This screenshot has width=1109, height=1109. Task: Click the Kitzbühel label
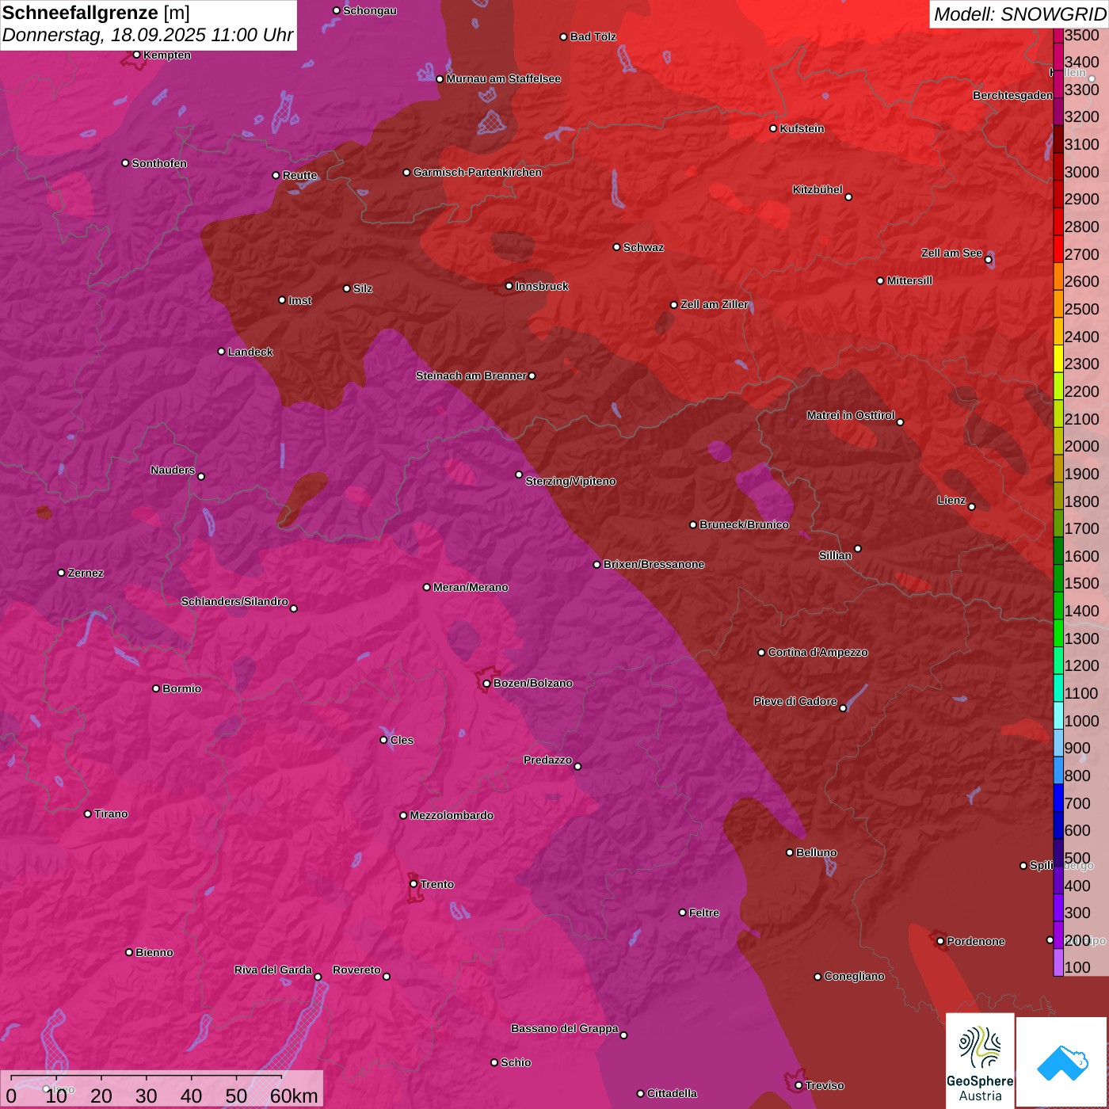(x=817, y=189)
